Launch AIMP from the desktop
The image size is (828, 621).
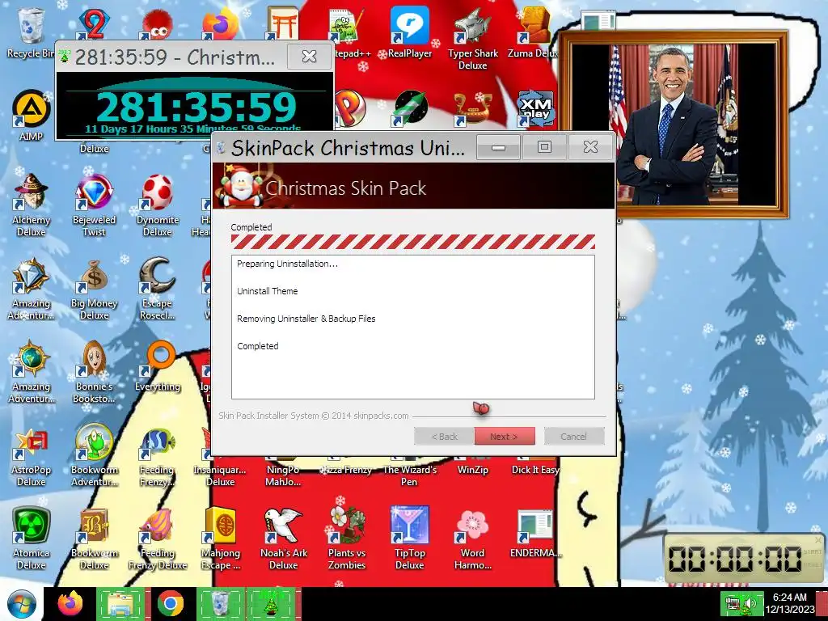pos(31,115)
